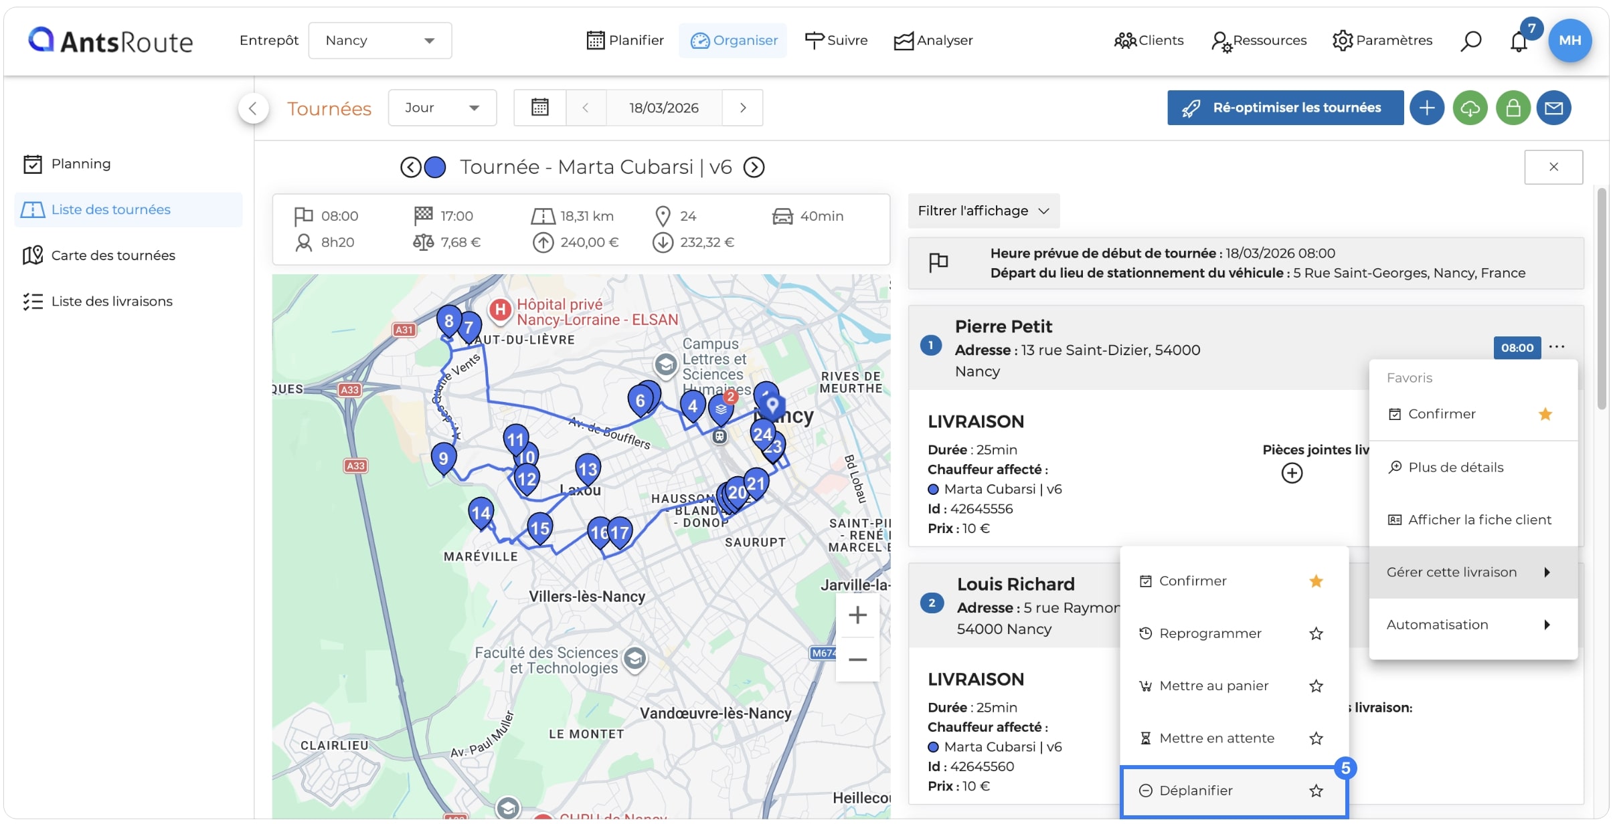Add attachment with circled plus icon
Viewport: 1613px width, 824px height.
[1292, 474]
